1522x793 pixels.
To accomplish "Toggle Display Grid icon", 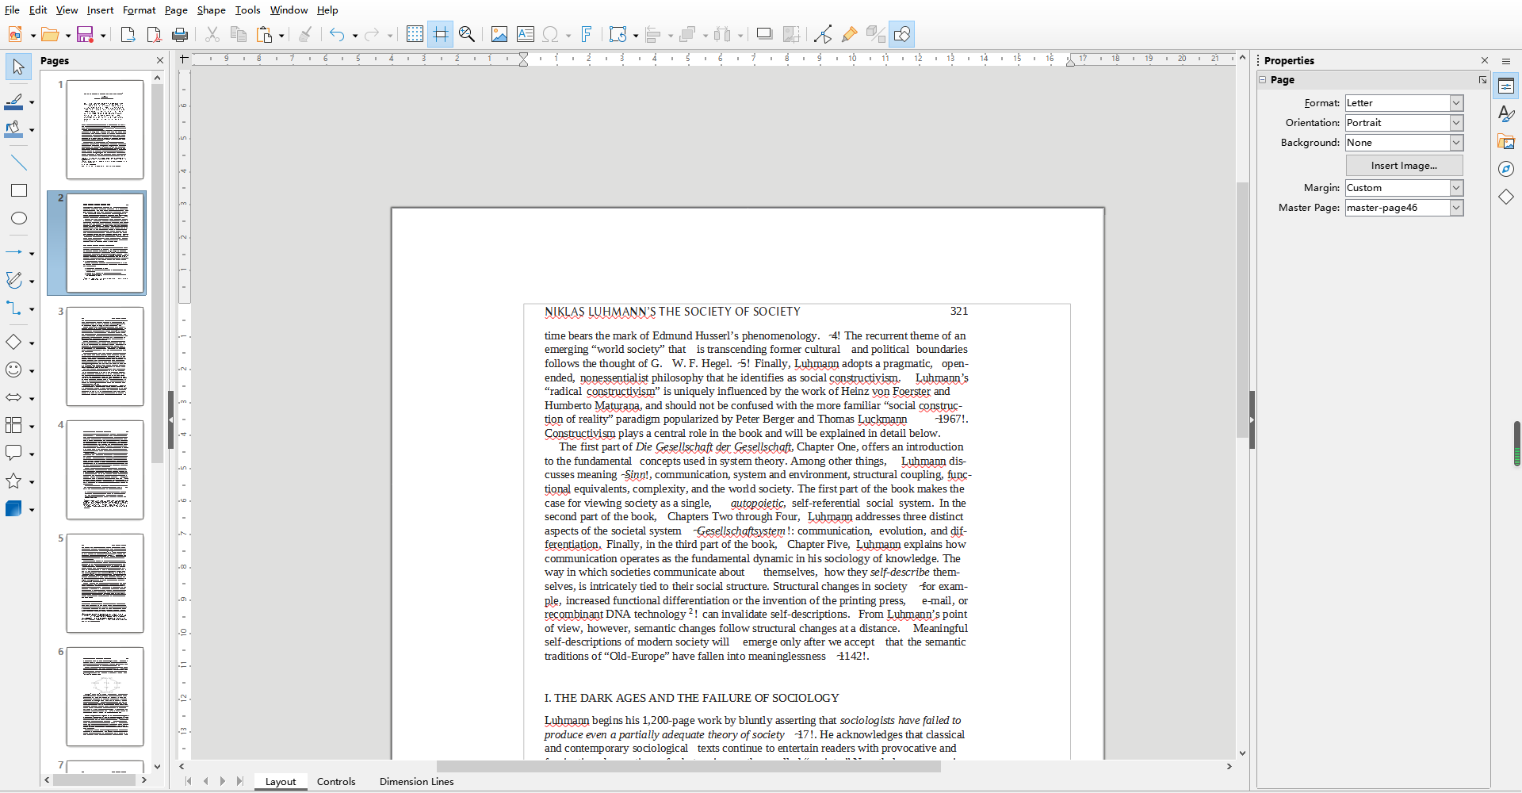I will pos(415,34).
